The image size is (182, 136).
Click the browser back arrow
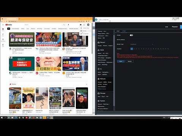pos(2,21)
